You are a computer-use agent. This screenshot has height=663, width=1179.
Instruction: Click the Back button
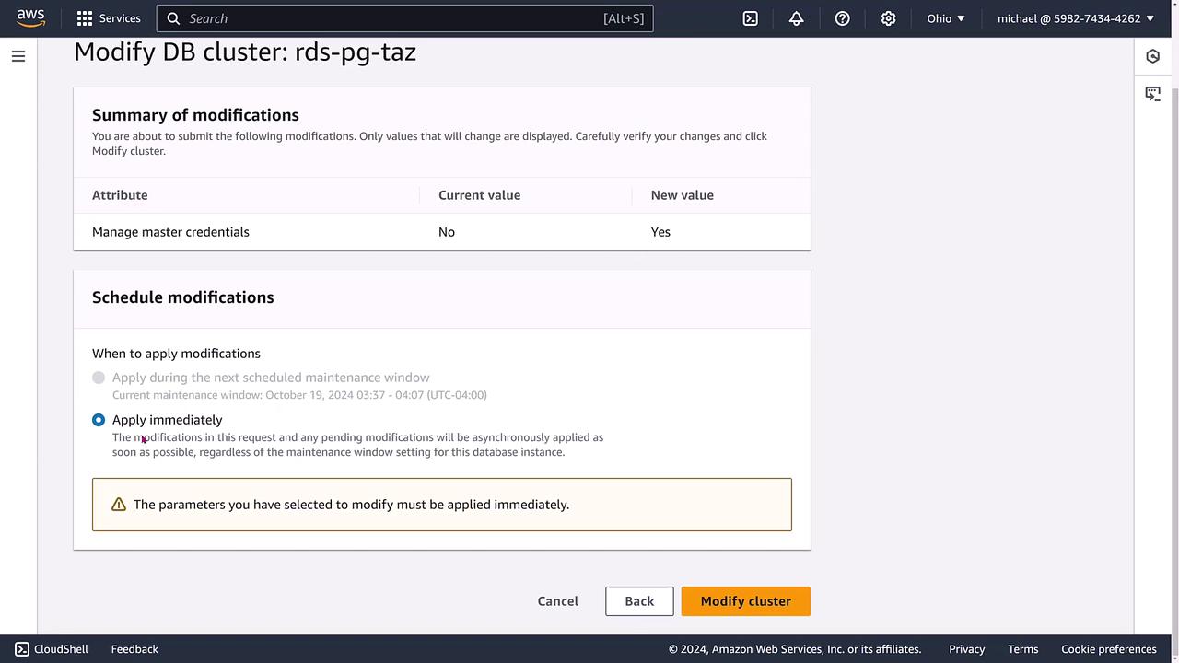point(639,601)
